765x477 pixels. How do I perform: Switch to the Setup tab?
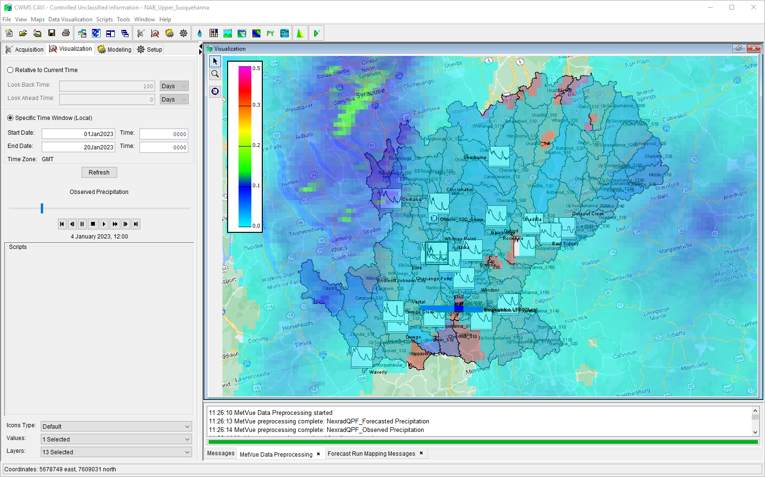tap(149, 49)
